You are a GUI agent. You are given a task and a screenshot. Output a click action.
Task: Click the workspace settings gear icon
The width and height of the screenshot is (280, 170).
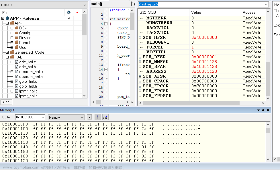point(69,12)
